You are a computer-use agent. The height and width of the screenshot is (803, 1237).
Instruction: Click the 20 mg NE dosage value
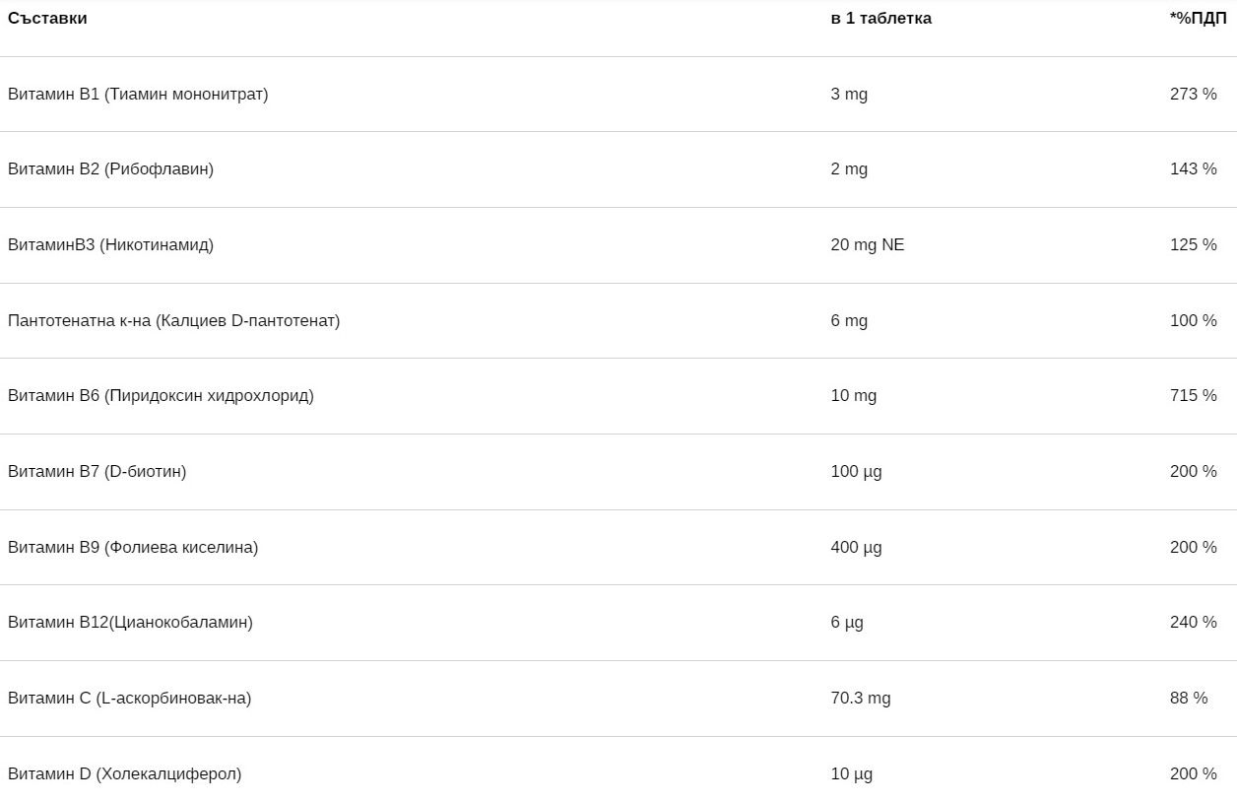(x=867, y=244)
